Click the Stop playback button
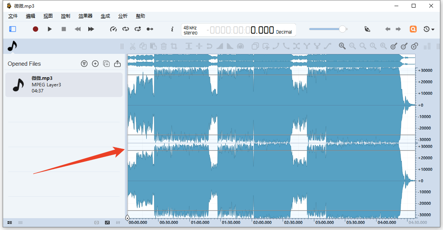443x230 pixels. pos(64,29)
